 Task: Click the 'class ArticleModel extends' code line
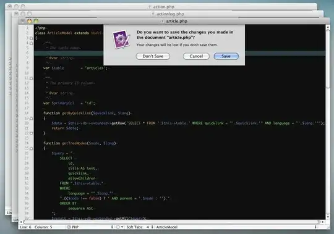pos(69,33)
